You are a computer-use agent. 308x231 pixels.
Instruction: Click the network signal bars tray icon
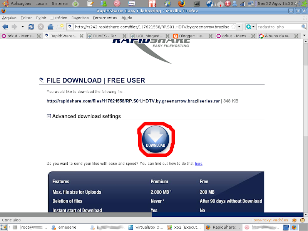click(x=243, y=4)
